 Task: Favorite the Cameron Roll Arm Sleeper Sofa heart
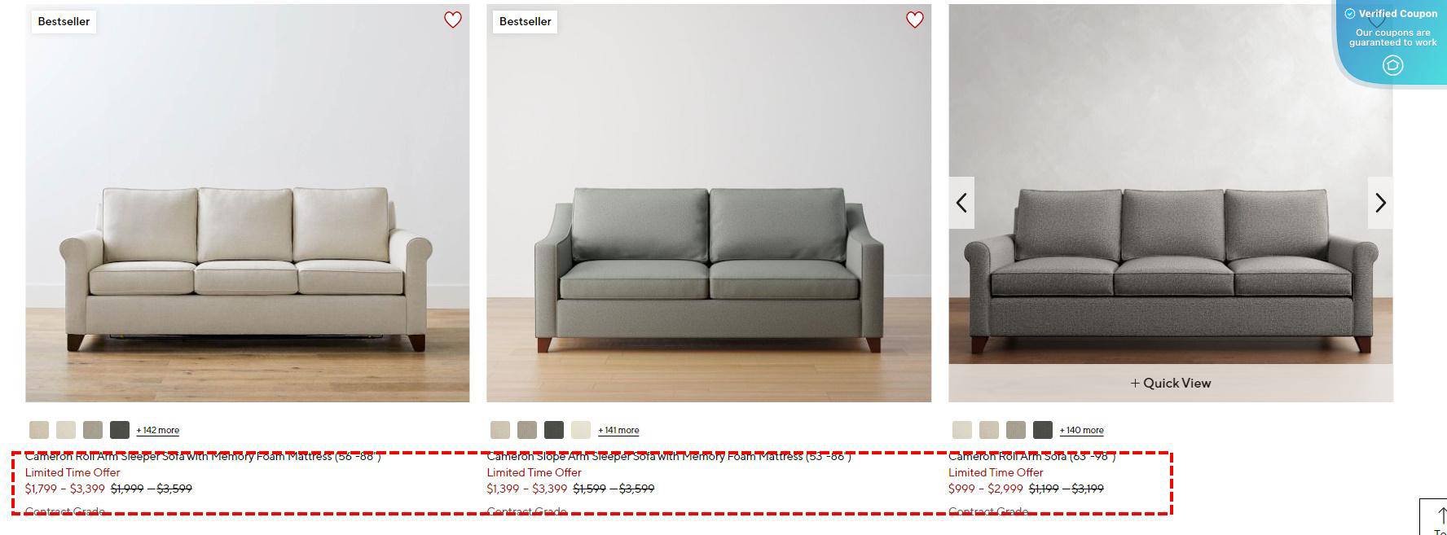pyautogui.click(x=453, y=20)
